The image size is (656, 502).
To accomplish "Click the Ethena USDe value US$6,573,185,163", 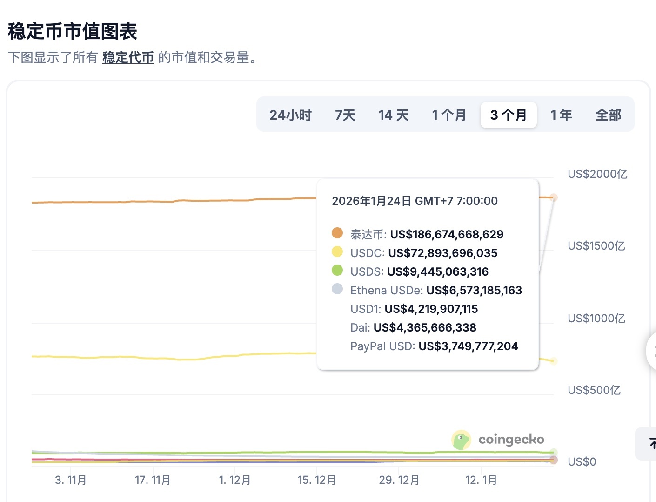I will [x=474, y=290].
